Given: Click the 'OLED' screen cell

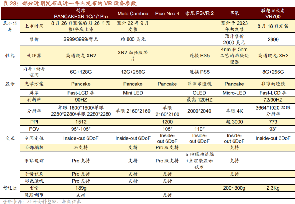Looking at the screenshot, I should (199, 93).
